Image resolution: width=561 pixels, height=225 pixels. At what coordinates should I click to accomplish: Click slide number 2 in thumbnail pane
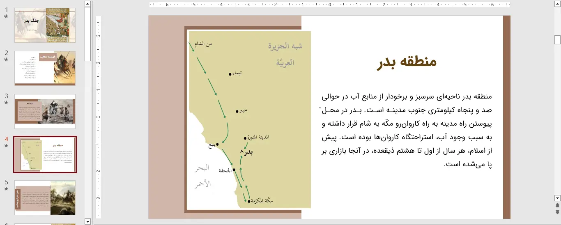[x=6, y=53]
